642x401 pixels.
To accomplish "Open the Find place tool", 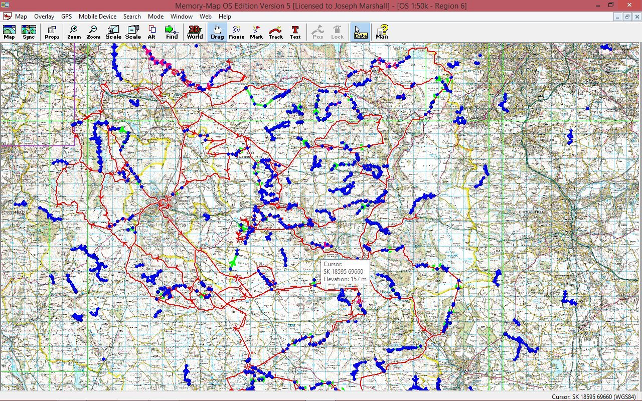I will coord(172,32).
